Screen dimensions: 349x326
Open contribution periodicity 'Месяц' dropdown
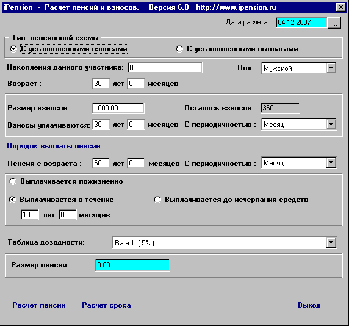(331, 125)
